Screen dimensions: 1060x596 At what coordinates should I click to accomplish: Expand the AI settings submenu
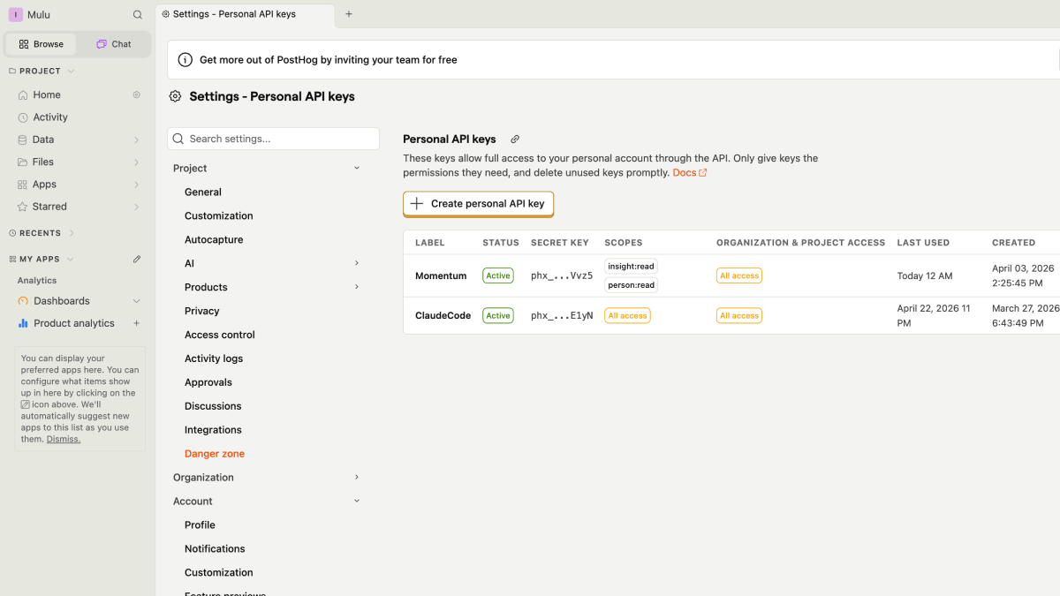pyautogui.click(x=357, y=263)
